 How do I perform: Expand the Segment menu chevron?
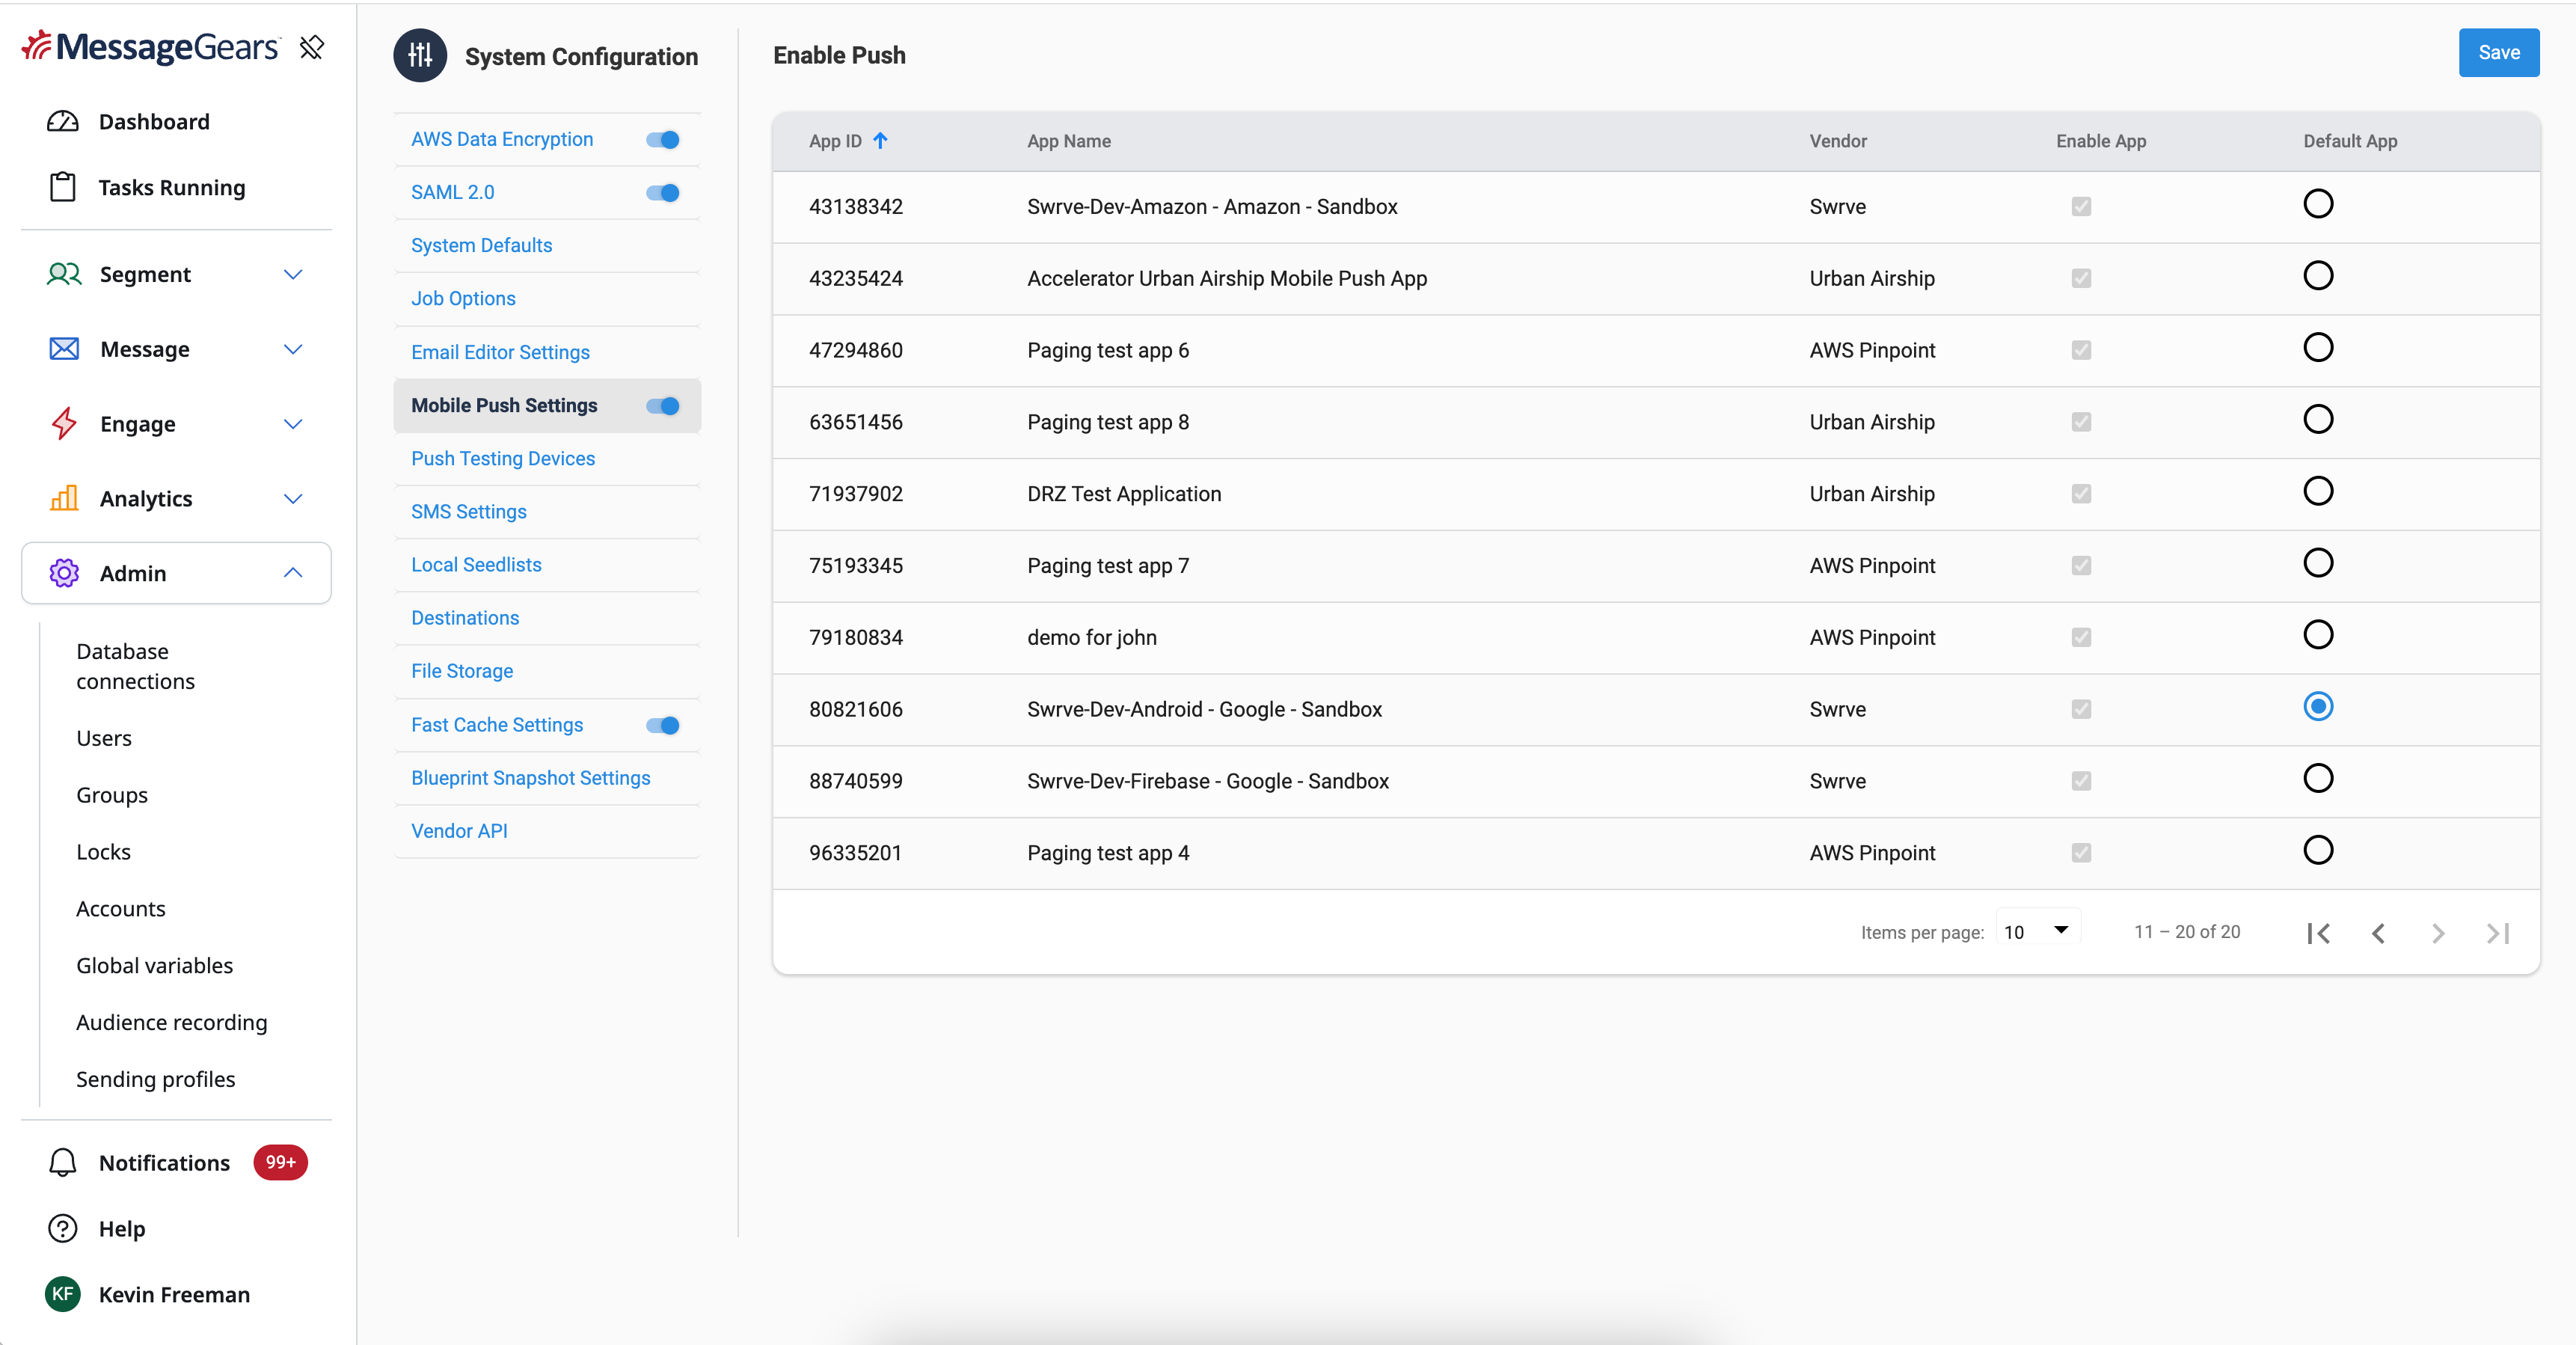[x=293, y=274]
